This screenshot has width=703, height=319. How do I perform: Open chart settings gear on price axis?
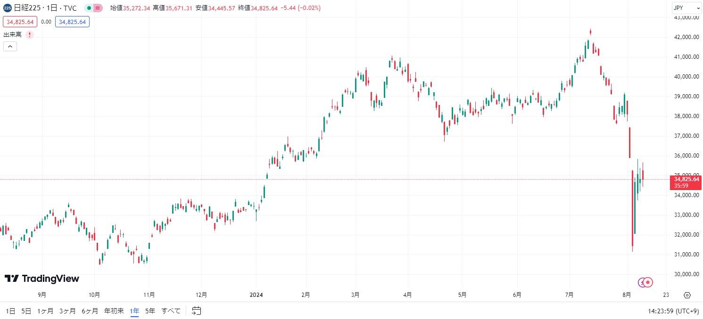click(687, 295)
